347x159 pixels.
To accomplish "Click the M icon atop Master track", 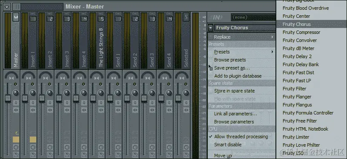I will point(16,17).
